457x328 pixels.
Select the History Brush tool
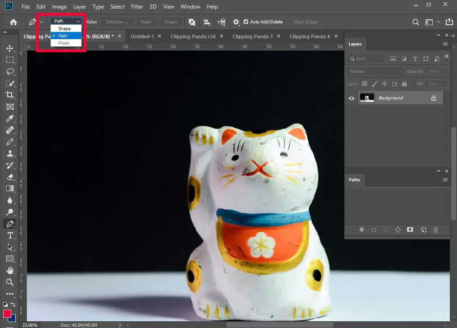click(10, 165)
